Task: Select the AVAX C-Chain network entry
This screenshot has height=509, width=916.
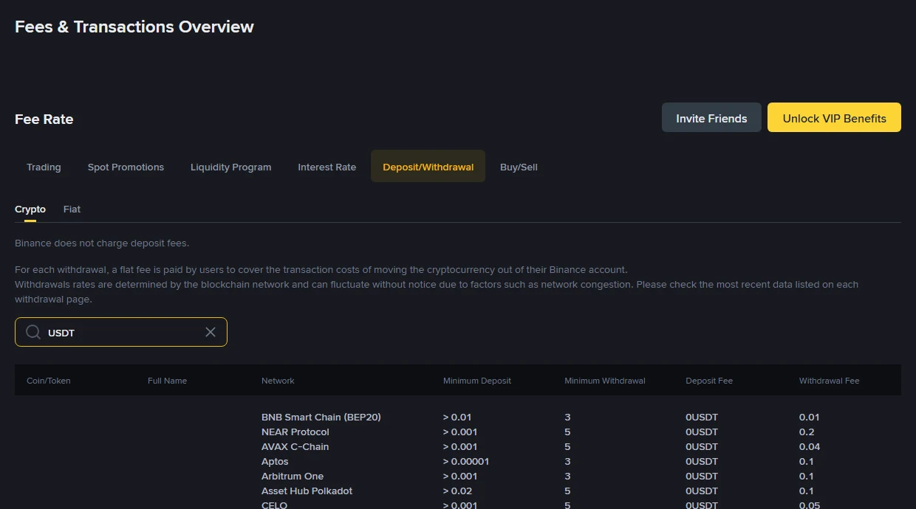Action: coord(295,446)
